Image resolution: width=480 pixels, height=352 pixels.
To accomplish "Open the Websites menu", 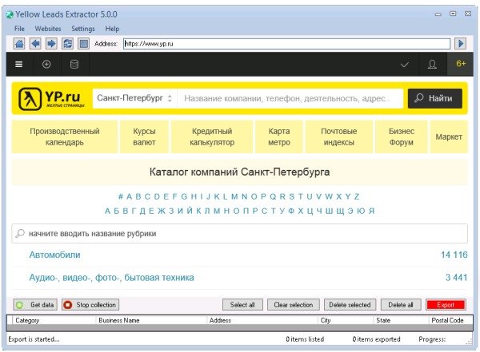I will [47, 29].
